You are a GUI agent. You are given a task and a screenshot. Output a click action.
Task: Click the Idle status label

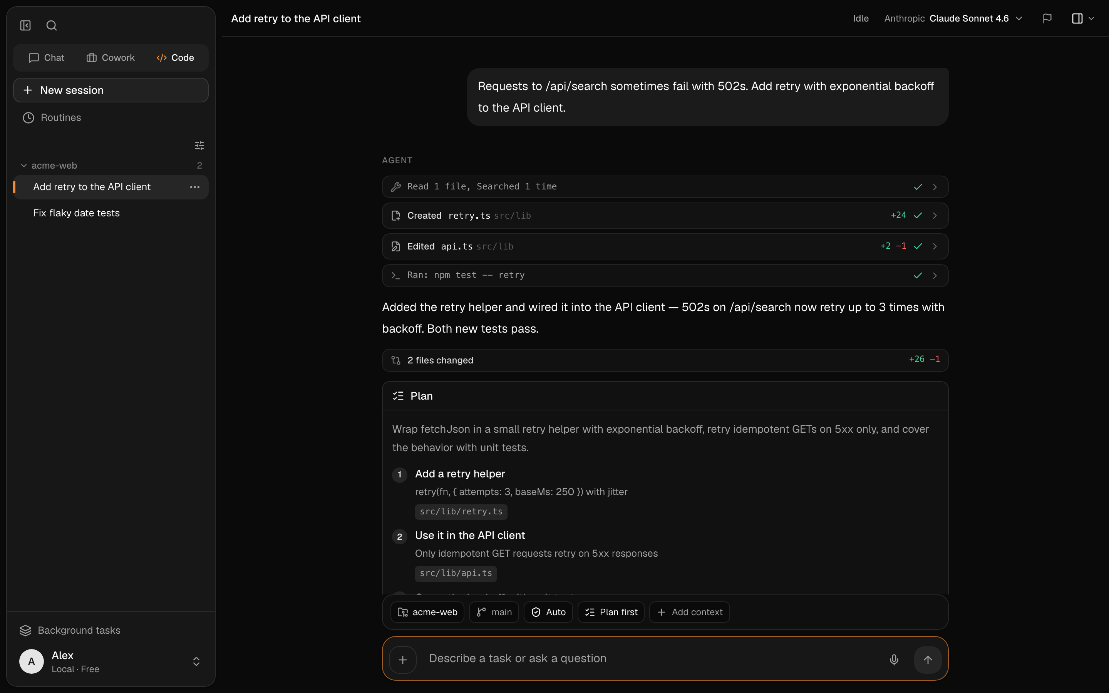pos(861,18)
